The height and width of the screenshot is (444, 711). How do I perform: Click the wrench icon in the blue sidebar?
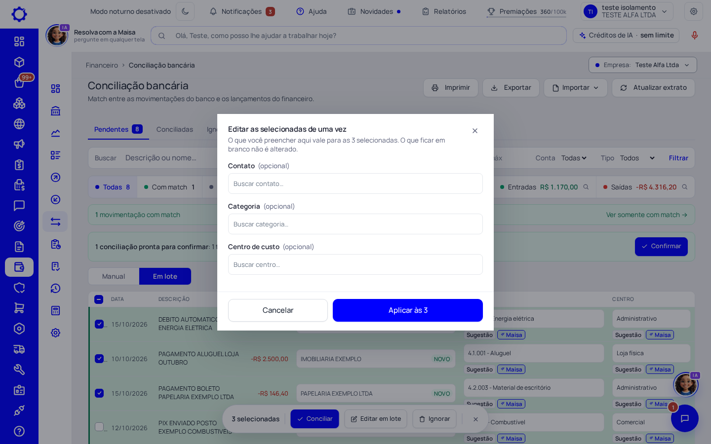(19, 370)
